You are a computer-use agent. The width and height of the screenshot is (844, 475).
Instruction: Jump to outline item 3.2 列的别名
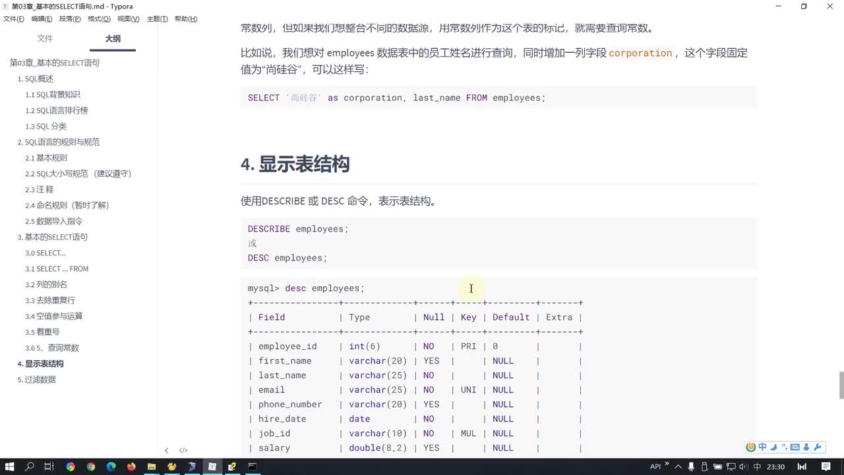tap(46, 284)
